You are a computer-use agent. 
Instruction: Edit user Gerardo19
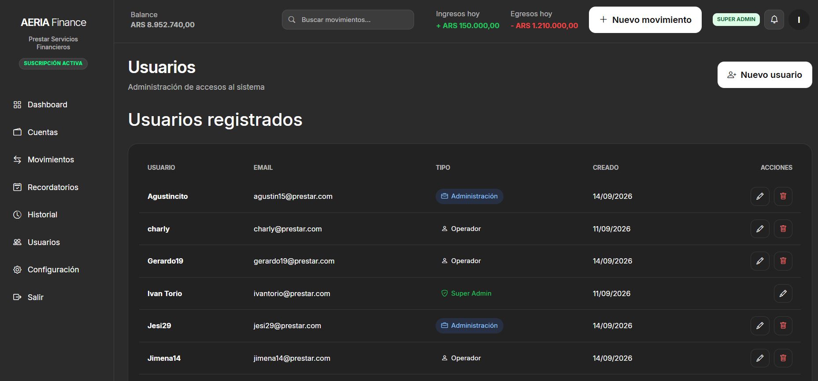760,261
